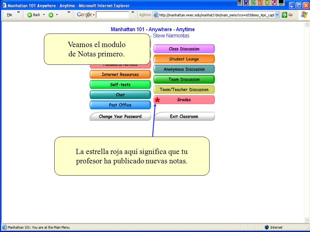
Task: Open the Outlook clock icon in shortcut bar
Action: click(x=267, y=3)
